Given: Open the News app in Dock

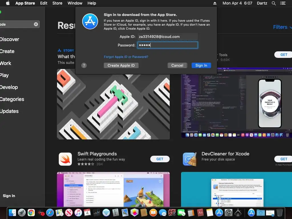Looking at the screenshot, I should [69, 212].
